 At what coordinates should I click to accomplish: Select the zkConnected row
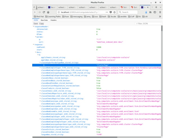click(97, 29)
